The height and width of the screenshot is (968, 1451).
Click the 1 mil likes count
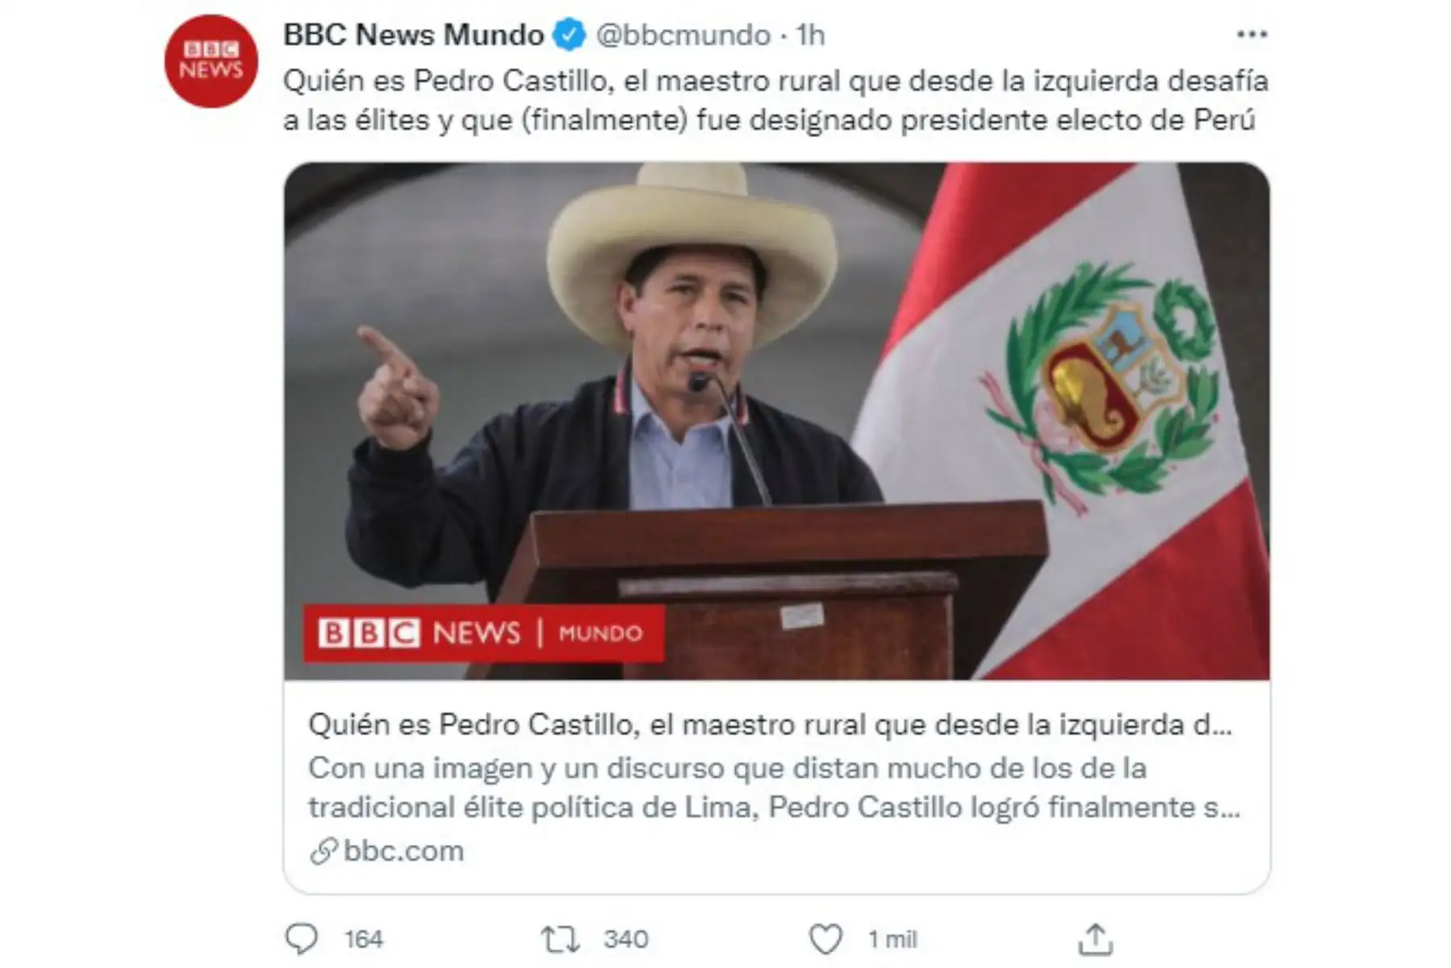pos(892,939)
